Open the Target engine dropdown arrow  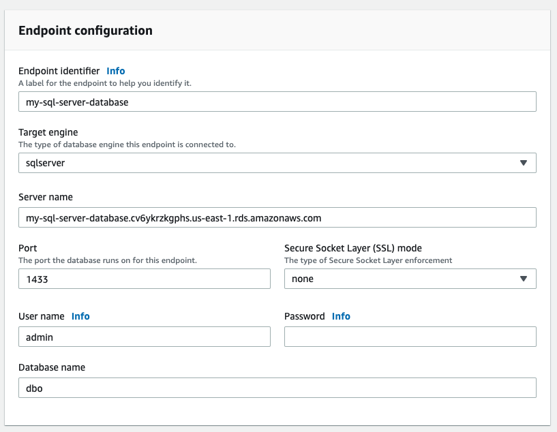click(524, 163)
